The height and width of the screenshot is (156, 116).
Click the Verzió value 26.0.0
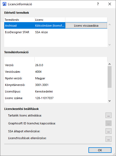[39, 65]
